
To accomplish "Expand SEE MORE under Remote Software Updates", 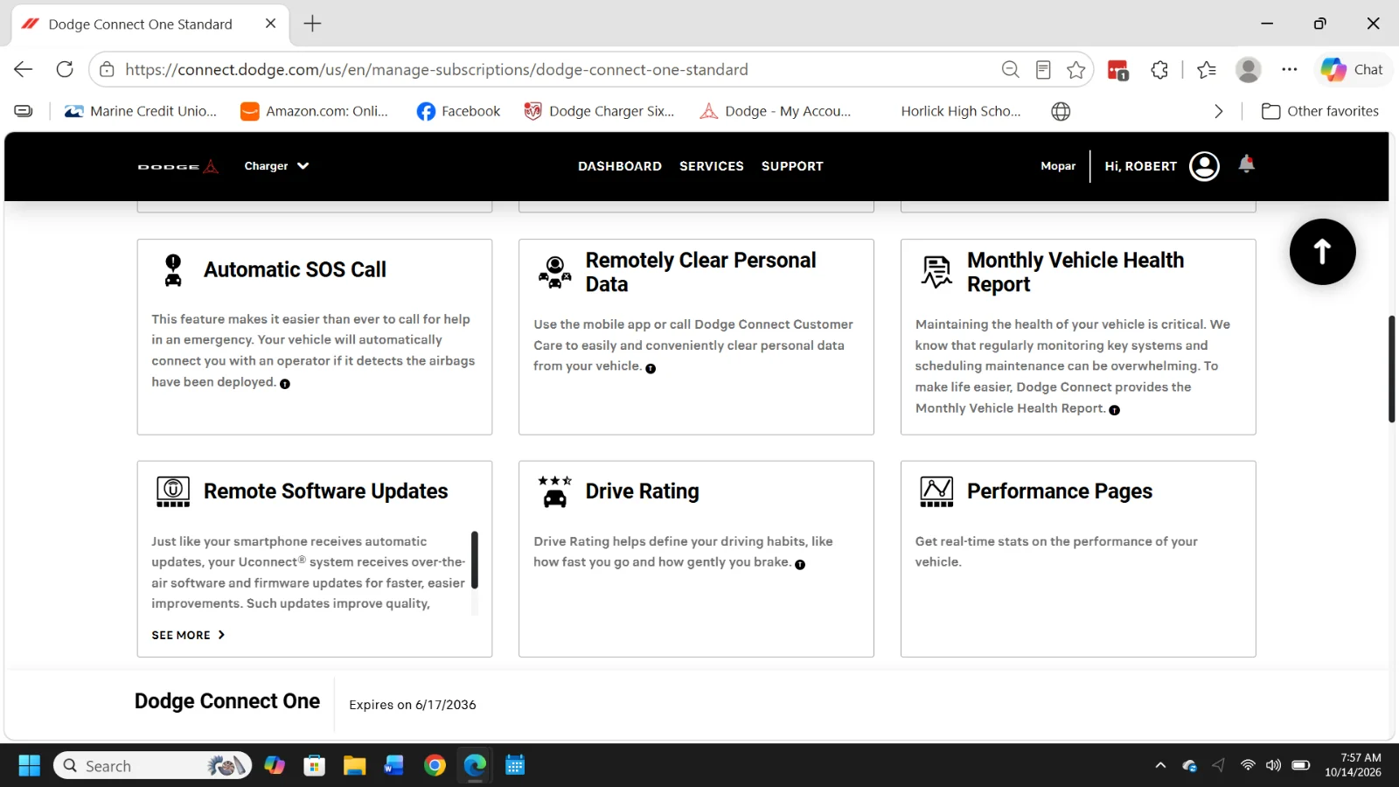I will pyautogui.click(x=188, y=635).
